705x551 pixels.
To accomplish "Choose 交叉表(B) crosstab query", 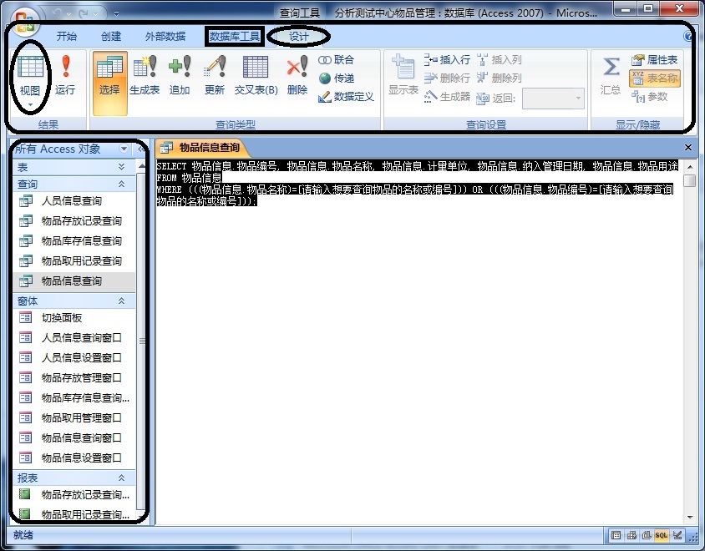I will pos(256,75).
